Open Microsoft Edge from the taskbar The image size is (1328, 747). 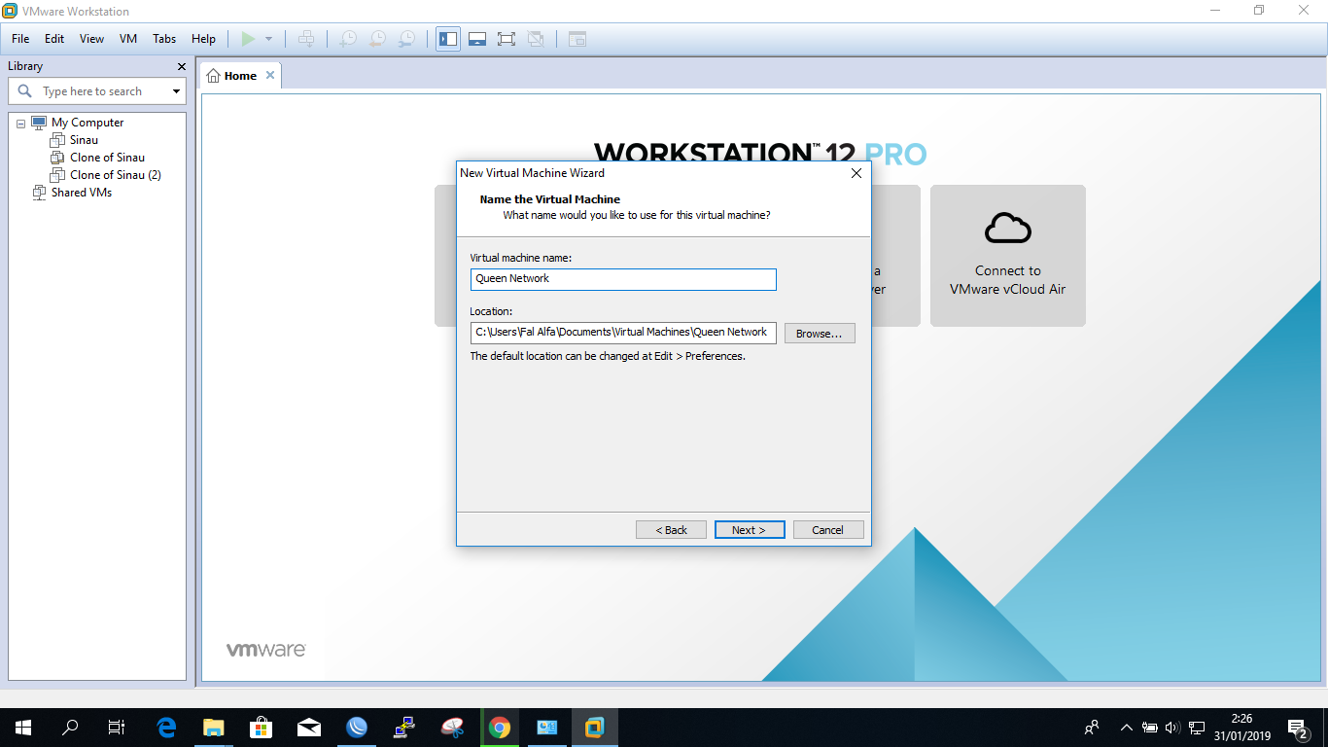click(166, 728)
